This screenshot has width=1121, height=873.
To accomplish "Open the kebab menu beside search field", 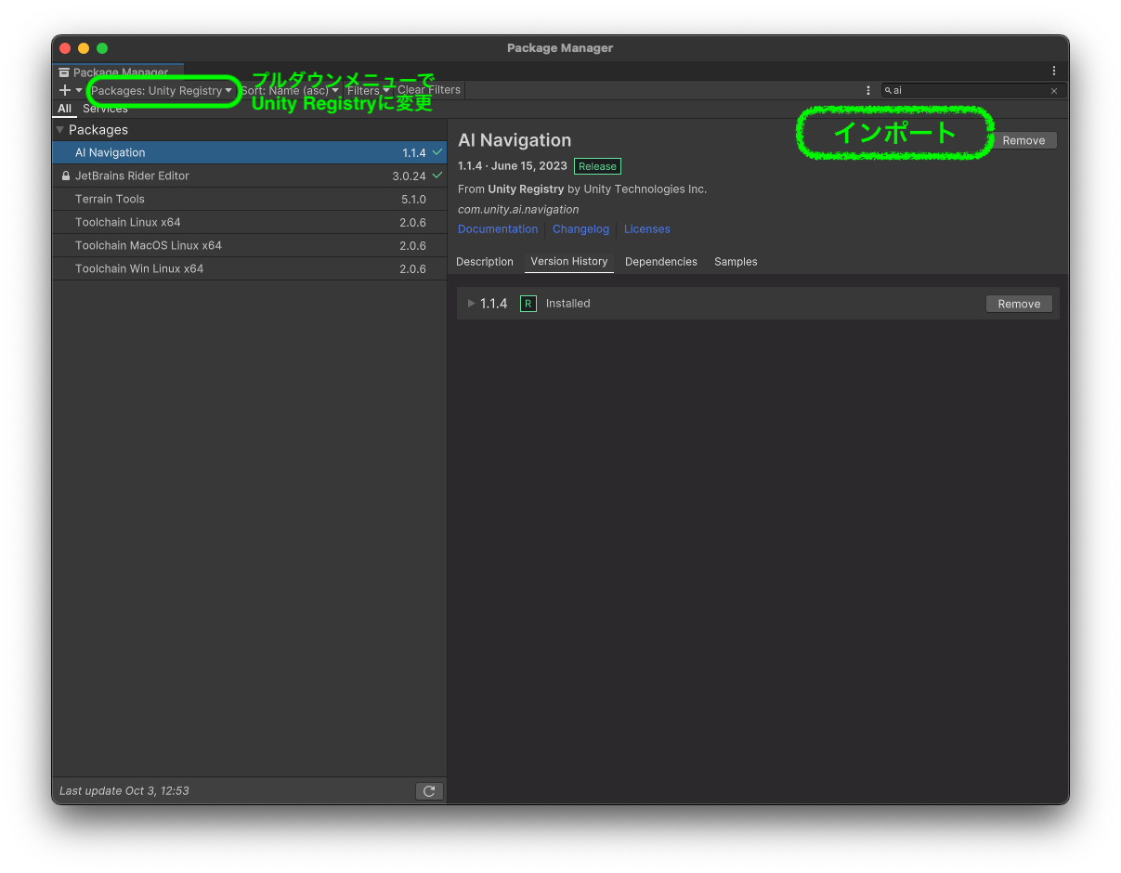I will 868,90.
